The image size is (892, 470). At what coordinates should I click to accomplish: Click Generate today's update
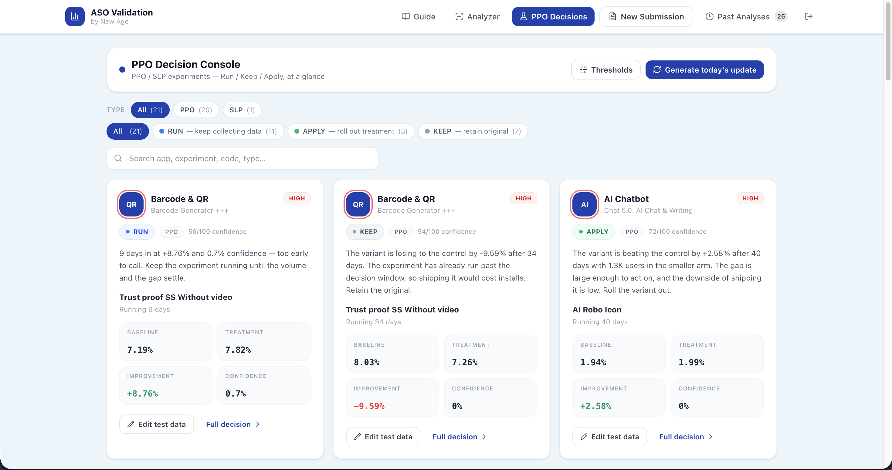pyautogui.click(x=704, y=70)
